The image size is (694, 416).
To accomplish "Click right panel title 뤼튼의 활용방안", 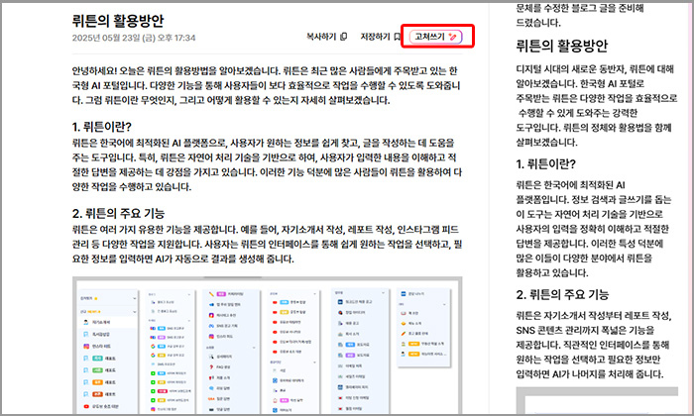I will (x=562, y=46).
